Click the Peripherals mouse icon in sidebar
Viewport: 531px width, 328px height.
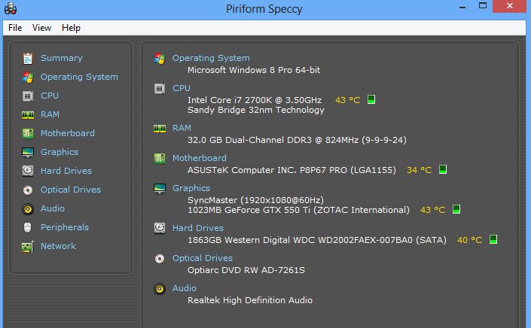click(28, 228)
